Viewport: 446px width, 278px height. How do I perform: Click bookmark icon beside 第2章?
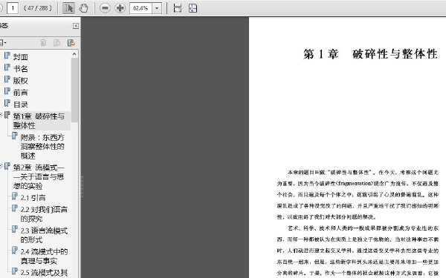point(7,166)
